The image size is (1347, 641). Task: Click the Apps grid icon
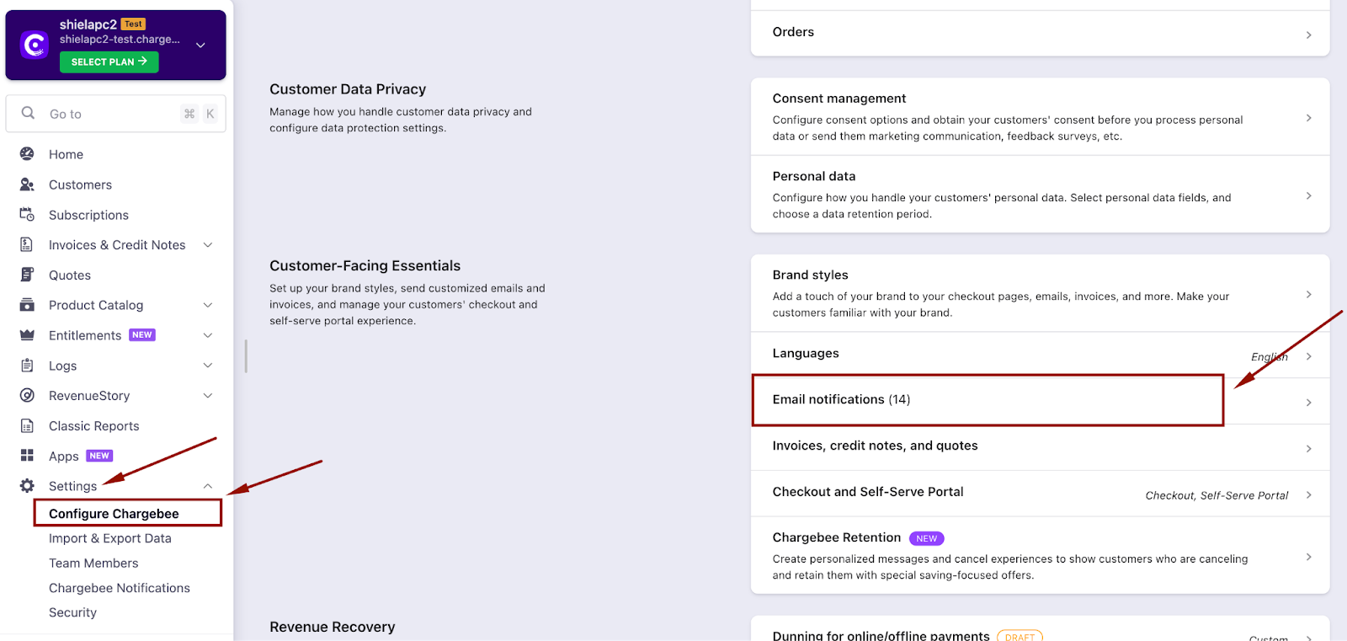27,456
